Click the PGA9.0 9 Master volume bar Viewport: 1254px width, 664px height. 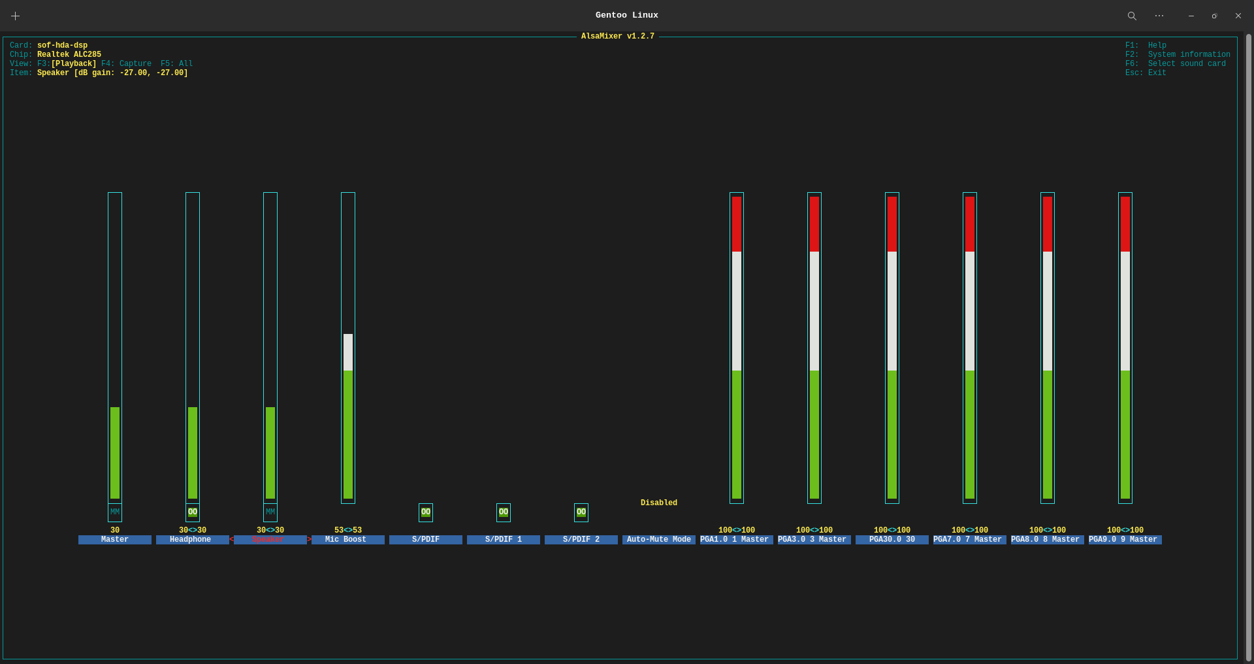tap(1125, 348)
